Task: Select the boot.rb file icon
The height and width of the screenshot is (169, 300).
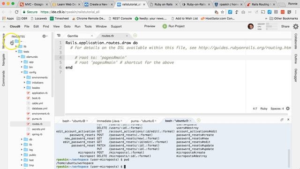Action: tap(28, 98)
